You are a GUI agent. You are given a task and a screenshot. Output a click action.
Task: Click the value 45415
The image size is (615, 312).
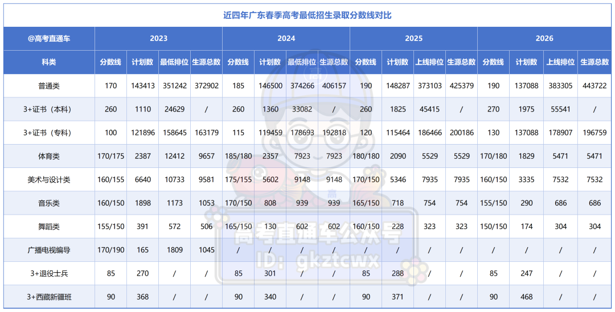429,109
